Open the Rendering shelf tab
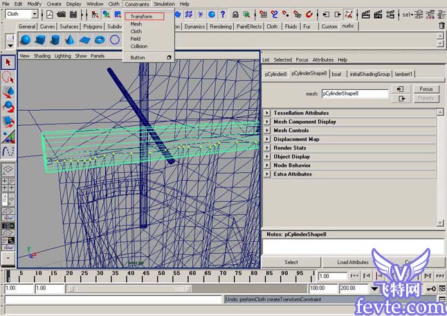Viewport: 447px width, 316px height. tap(221, 26)
